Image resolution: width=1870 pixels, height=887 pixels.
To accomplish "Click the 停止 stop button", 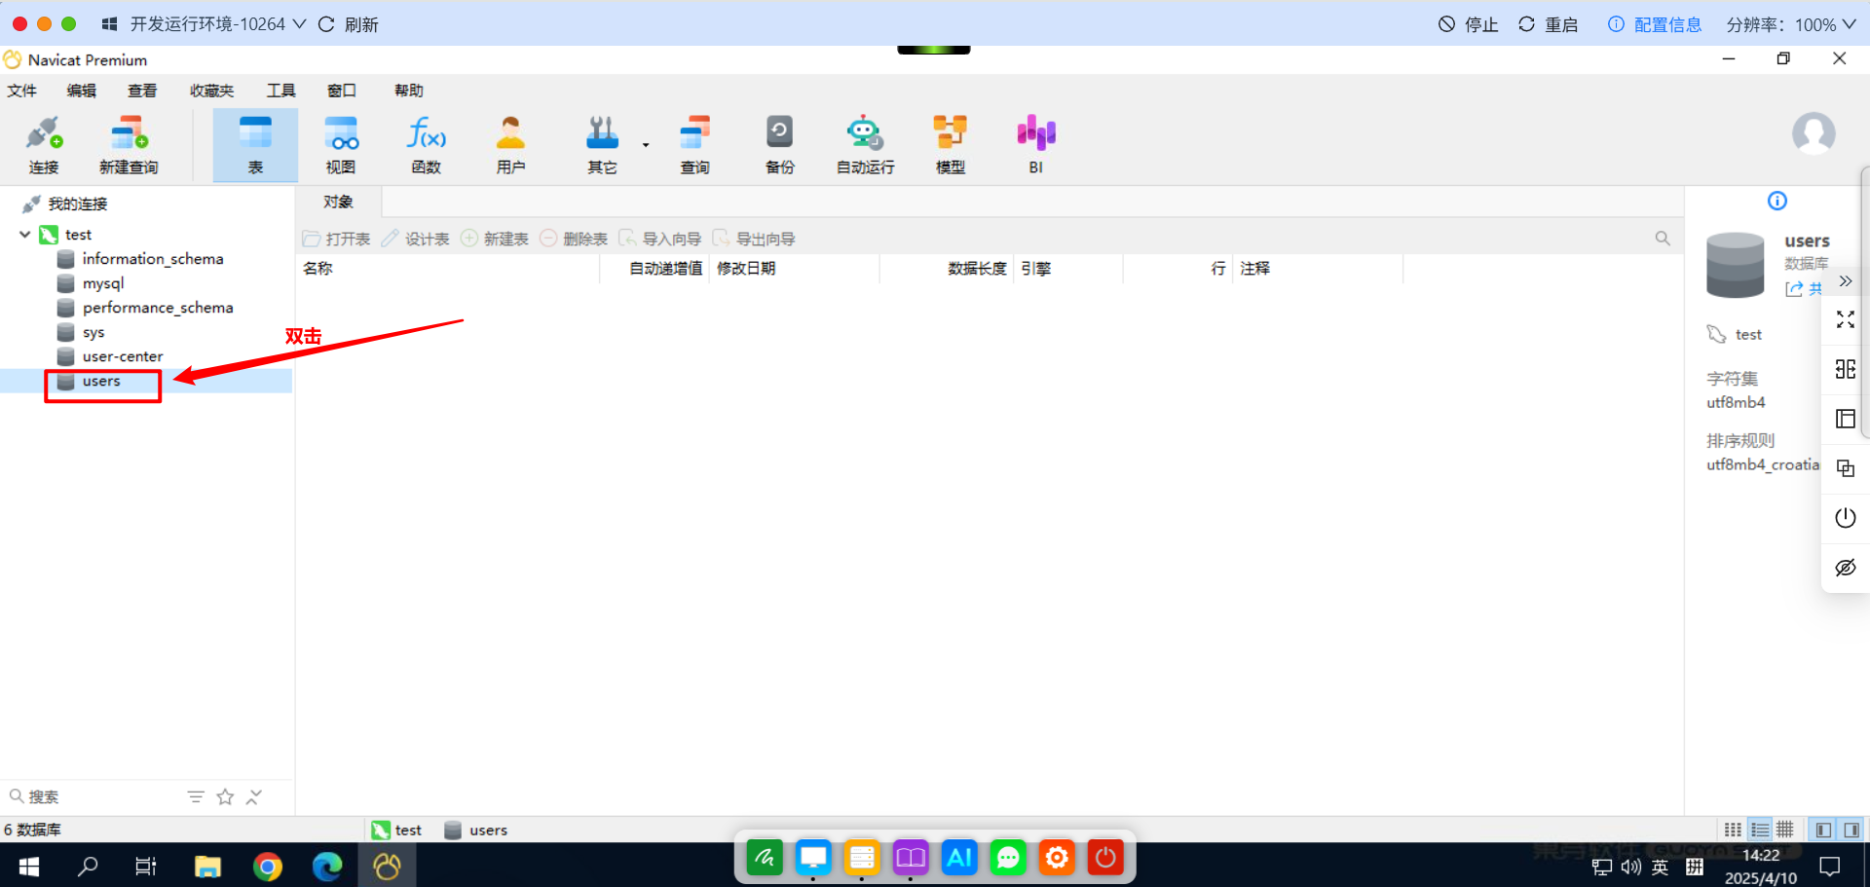I will 1469,24.
